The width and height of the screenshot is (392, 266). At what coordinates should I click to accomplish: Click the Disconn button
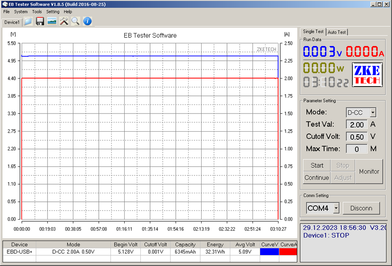(x=361, y=208)
